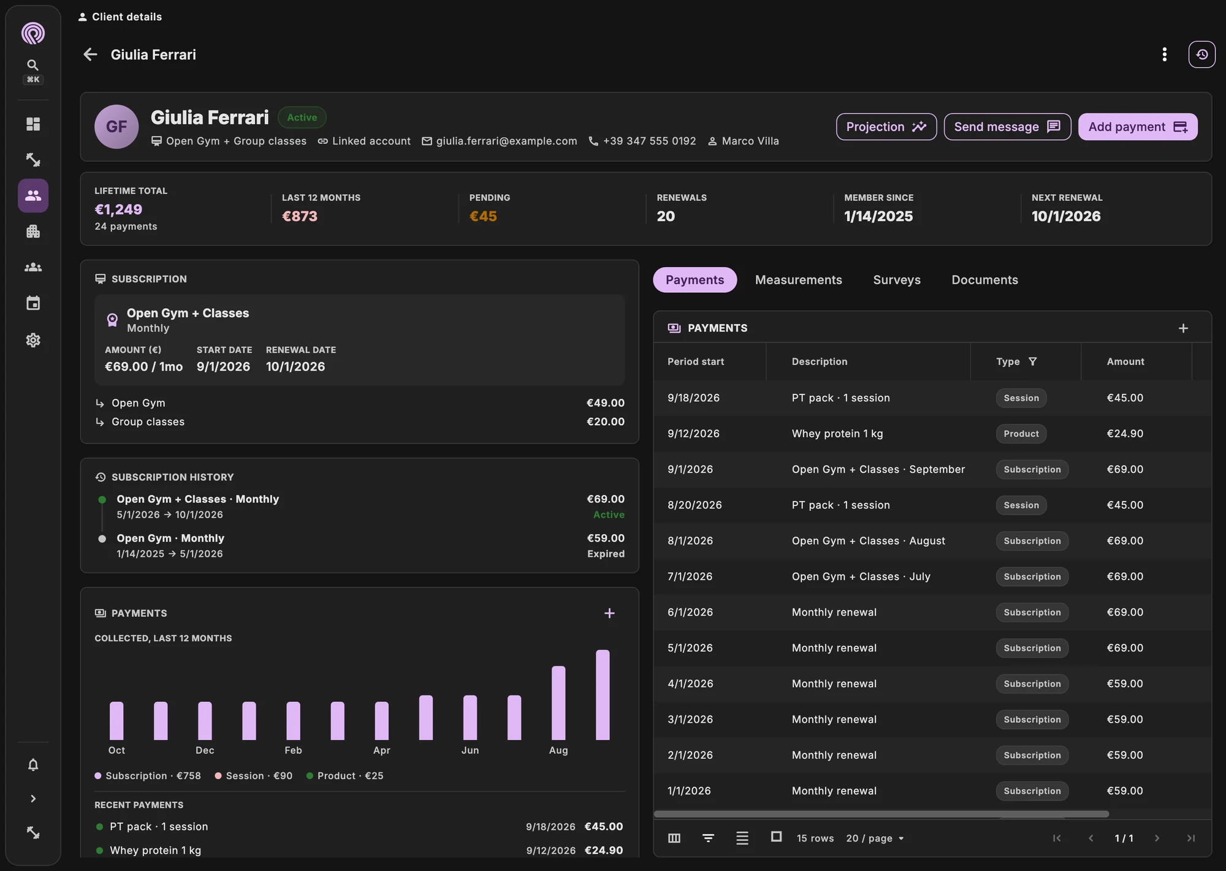Click the Subscription legend color dot

coord(98,775)
